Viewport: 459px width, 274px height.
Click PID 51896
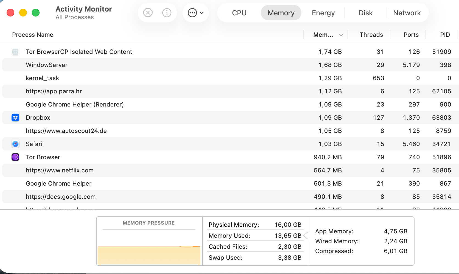coord(441,157)
